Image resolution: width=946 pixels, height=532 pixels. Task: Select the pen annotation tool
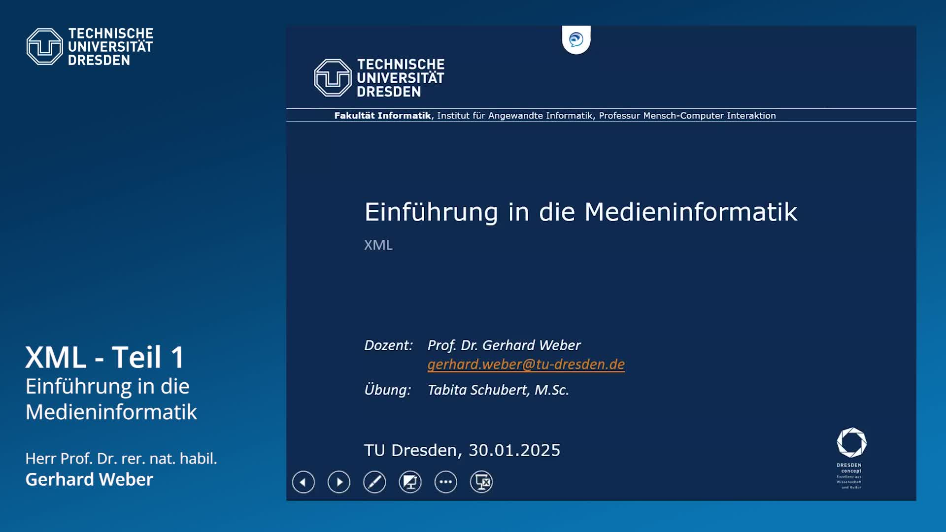pos(374,482)
